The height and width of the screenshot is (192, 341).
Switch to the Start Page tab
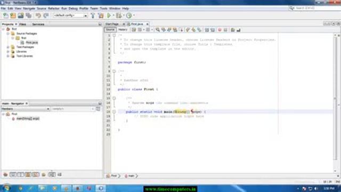click(x=112, y=24)
